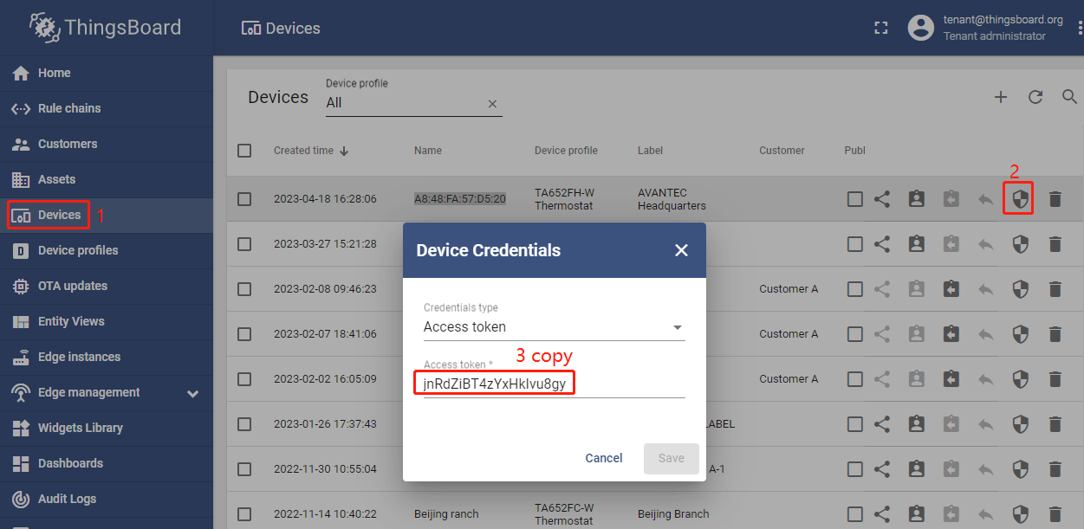This screenshot has width=1084, height=529.
Task: Check the row created 2023-03-27 15:21:28
Action: click(x=244, y=244)
